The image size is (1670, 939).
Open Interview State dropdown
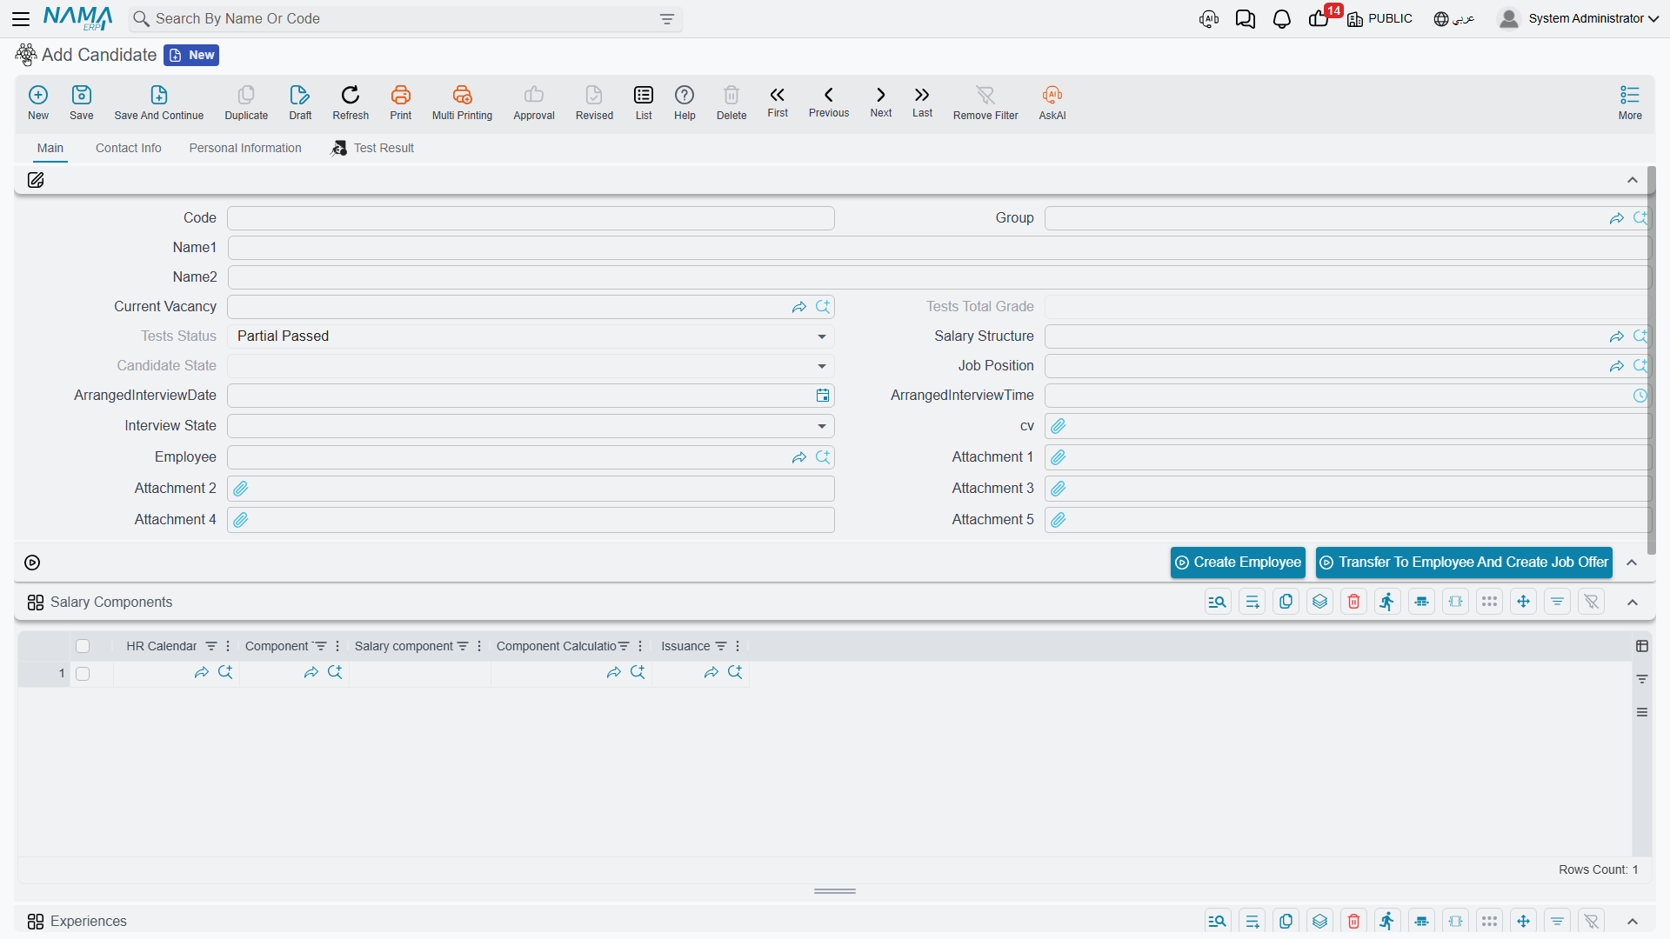point(821,426)
